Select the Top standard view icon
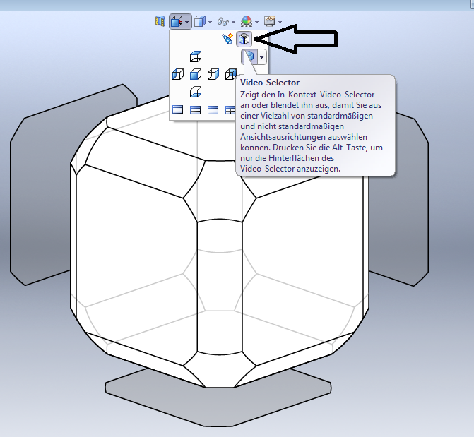 [x=196, y=56]
